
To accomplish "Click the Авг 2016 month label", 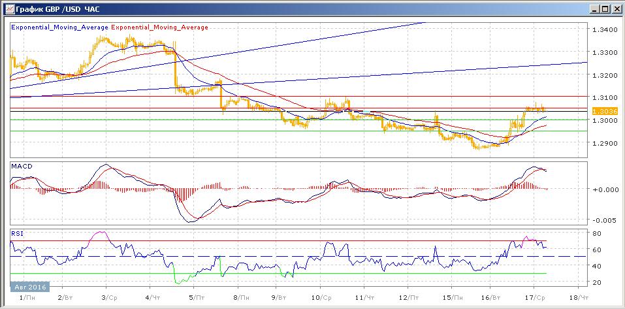I will pyautogui.click(x=30, y=287).
